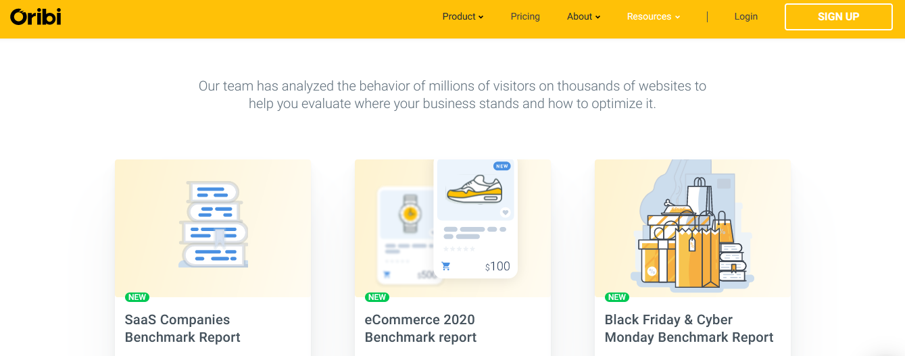The width and height of the screenshot is (905, 356).
Task: Open the Pricing page
Action: tap(525, 16)
